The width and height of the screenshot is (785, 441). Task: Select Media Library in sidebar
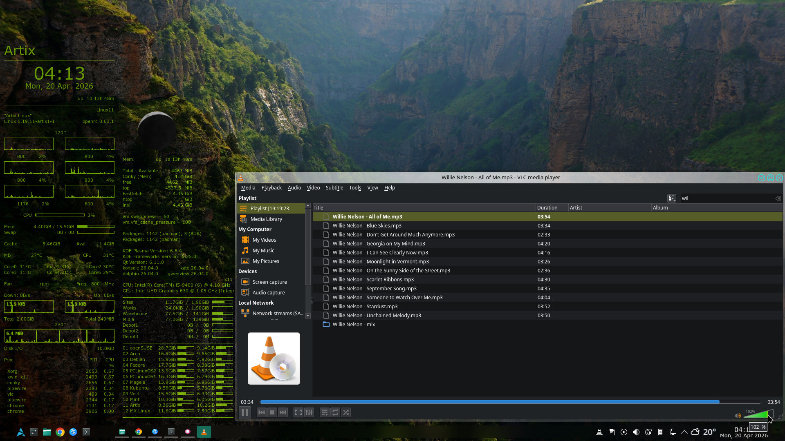pyautogui.click(x=266, y=219)
